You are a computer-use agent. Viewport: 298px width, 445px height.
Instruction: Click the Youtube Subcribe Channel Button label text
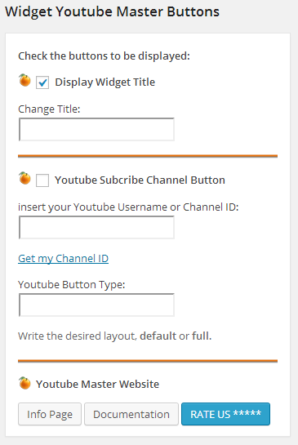pos(140,180)
